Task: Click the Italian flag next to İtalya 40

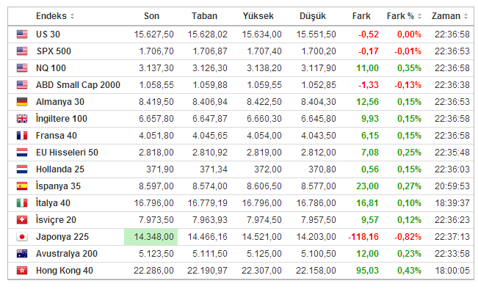Action: point(22,203)
